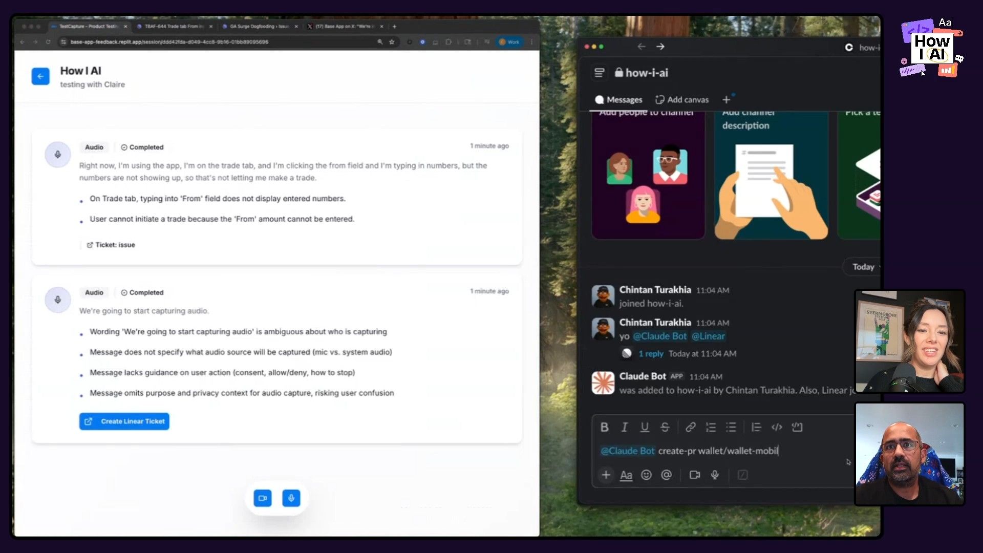The image size is (983, 553).
Task: Click the Underline formatting icon in Slack
Action: pyautogui.click(x=645, y=427)
